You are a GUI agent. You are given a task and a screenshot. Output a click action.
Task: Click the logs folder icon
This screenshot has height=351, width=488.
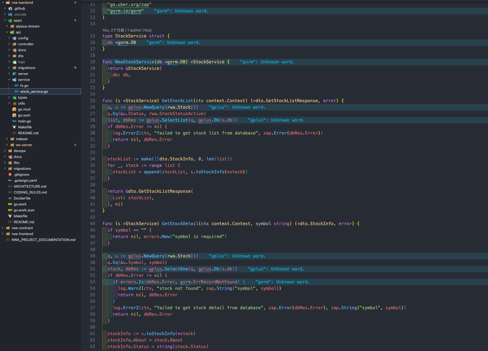click(x=14, y=62)
